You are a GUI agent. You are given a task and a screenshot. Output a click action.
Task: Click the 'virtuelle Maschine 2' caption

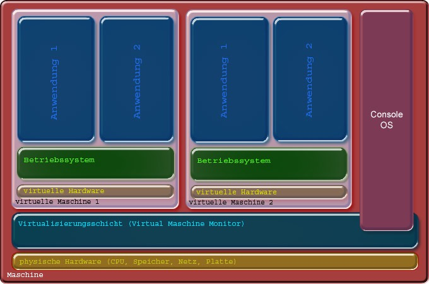(x=231, y=203)
